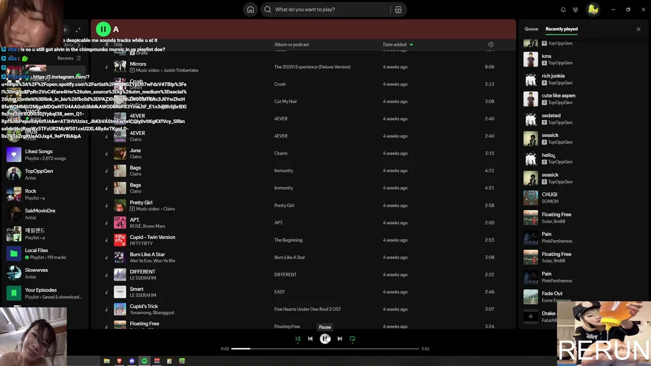The image size is (651, 366).
Task: Open Local Files folder icon
Action: tap(14, 253)
